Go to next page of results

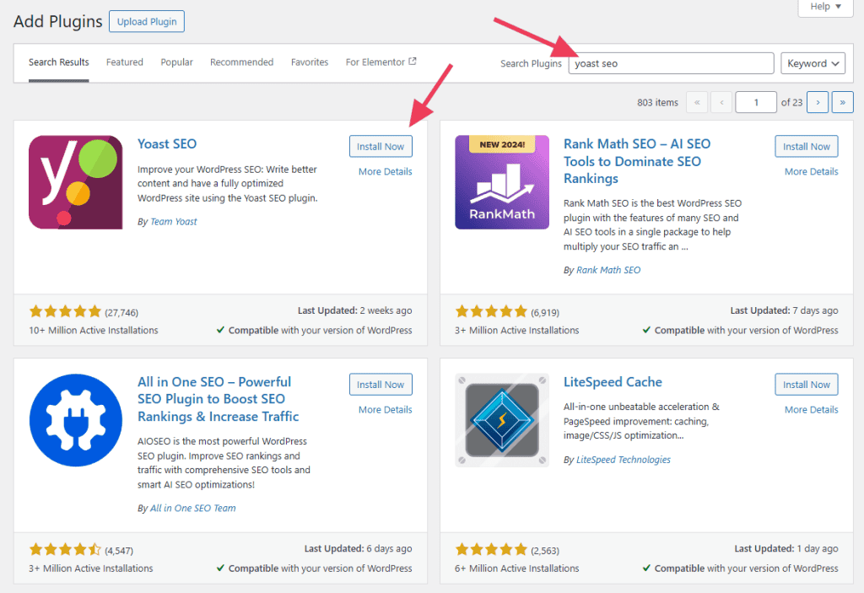[x=818, y=103]
